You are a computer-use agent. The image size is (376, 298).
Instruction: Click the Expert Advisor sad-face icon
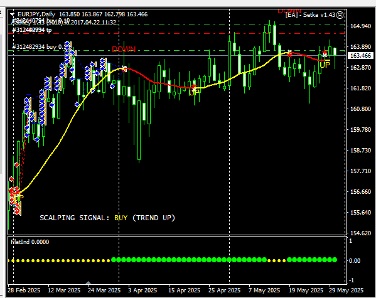(340, 15)
